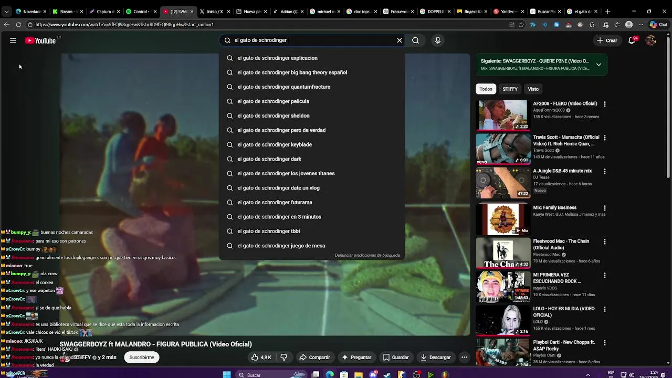Select suggestion 'el gato de schrodinger pelicula'

tap(312, 101)
